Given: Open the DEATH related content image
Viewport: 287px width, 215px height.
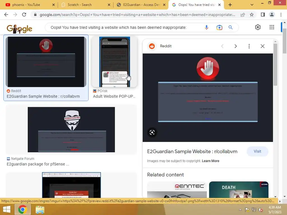Looking at the screenshot, I should 239,190.
